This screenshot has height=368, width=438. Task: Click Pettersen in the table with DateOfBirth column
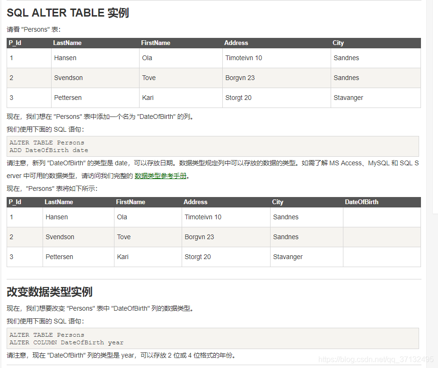(59, 257)
